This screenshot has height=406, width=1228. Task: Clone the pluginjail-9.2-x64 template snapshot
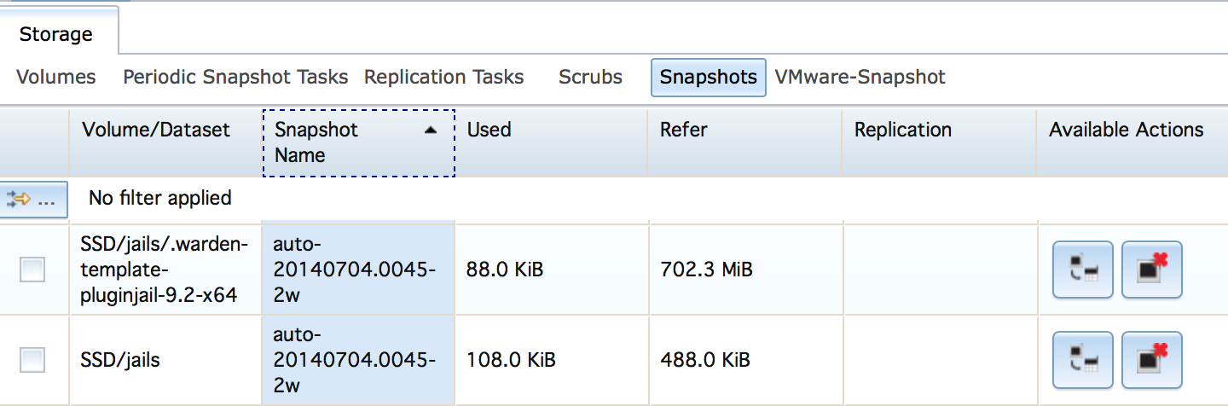pos(1083,270)
